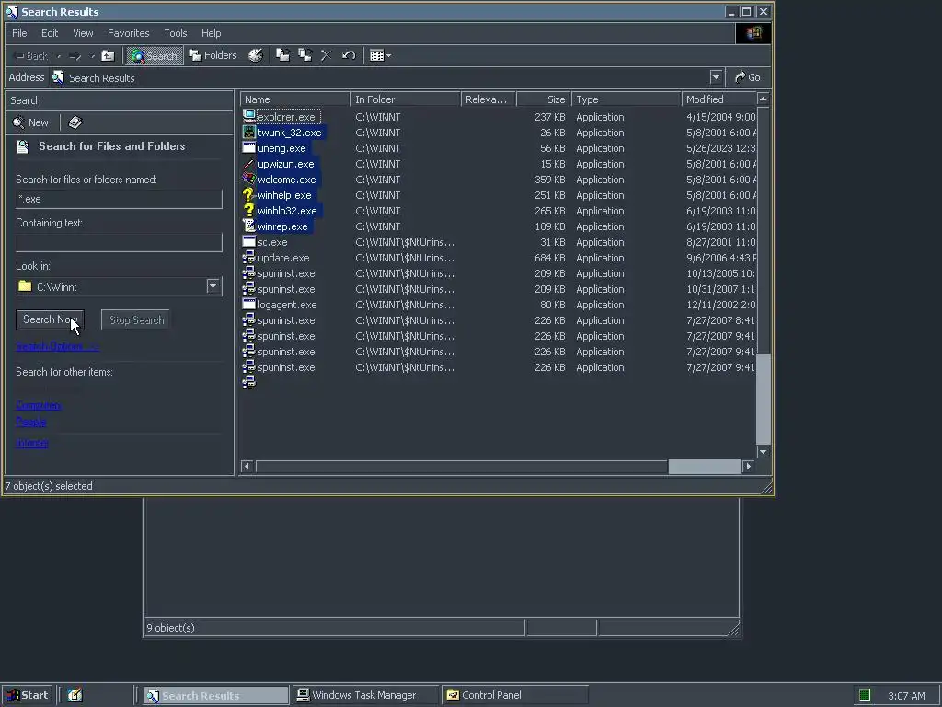Click the Indexing Service book icon
The image size is (942, 707).
(x=75, y=122)
